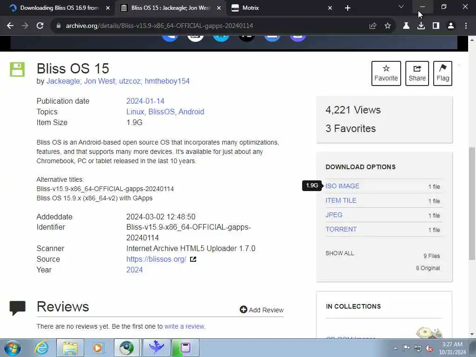The image size is (476, 357).
Task: Click the scrollbar up arrow
Action: tap(472, 40)
